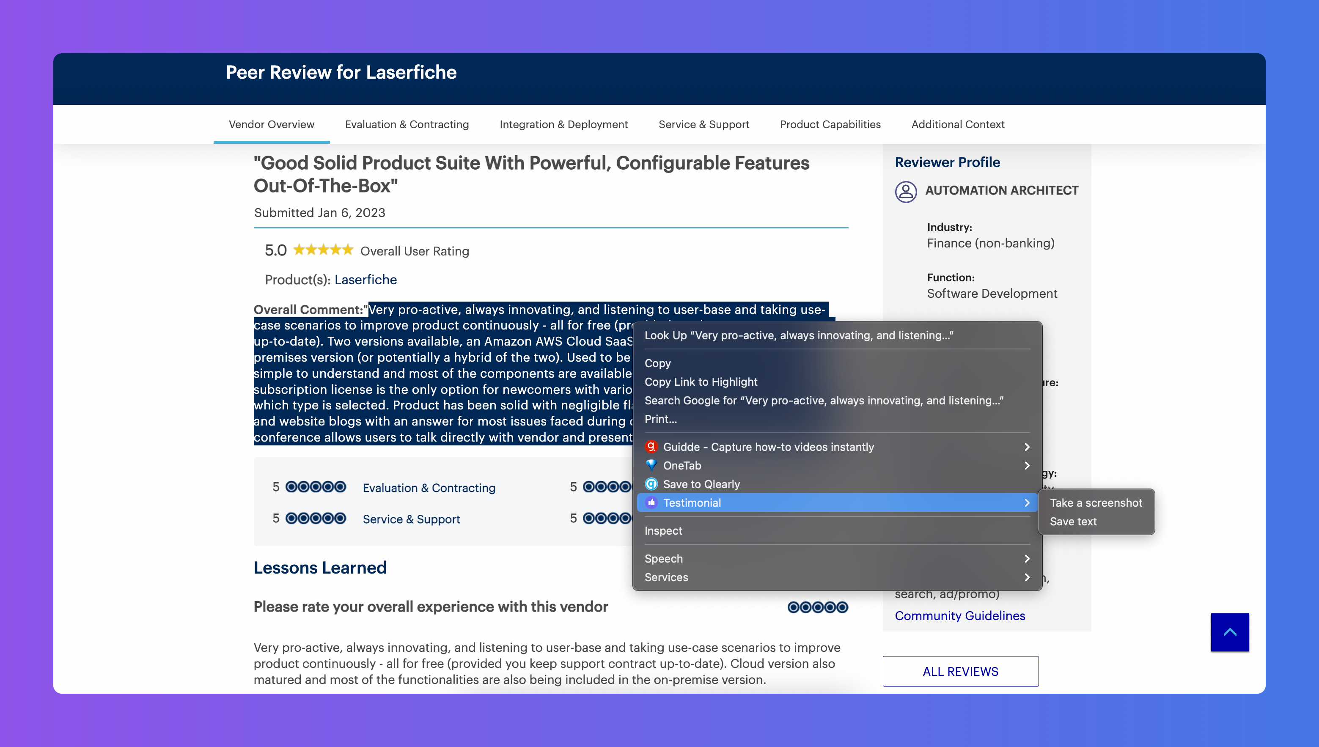Open Guidde capture how-to videos entry
The width and height of the screenshot is (1319, 747).
click(837, 447)
